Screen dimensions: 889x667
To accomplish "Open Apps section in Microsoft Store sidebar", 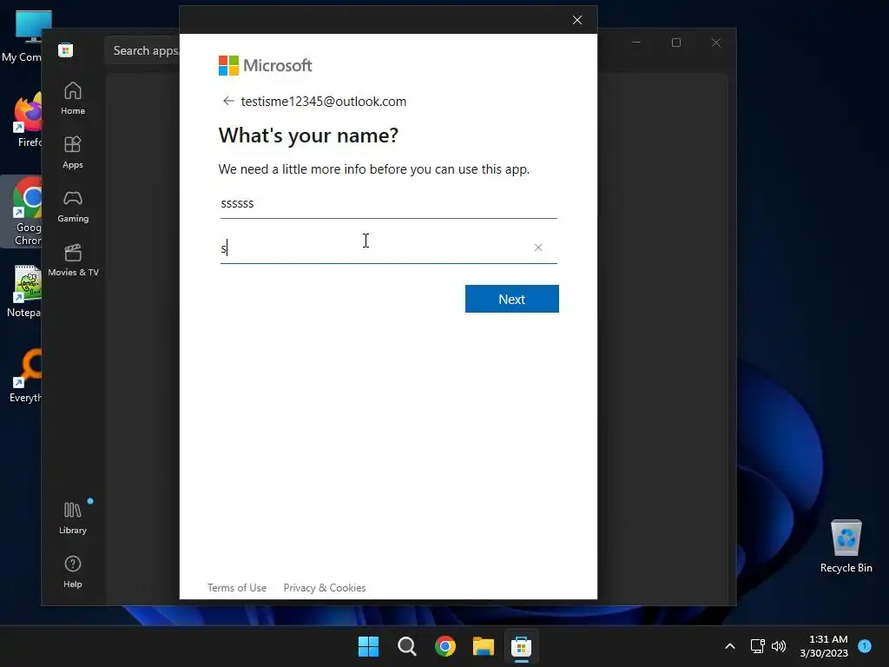I will (73, 153).
